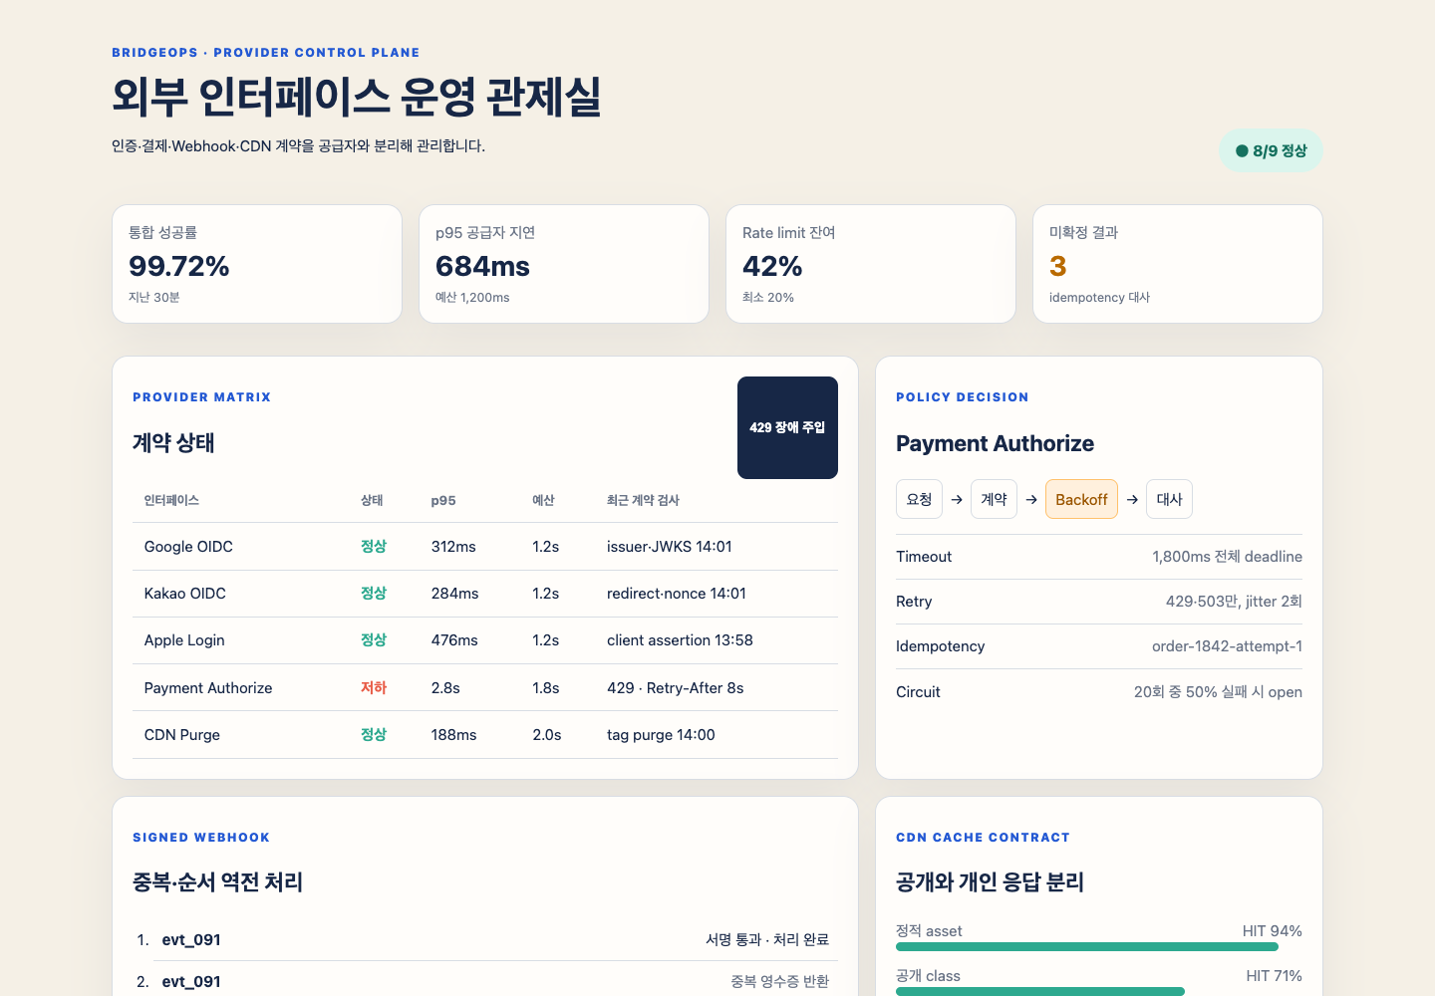Click tag purge 14:00 cell

point(661,735)
